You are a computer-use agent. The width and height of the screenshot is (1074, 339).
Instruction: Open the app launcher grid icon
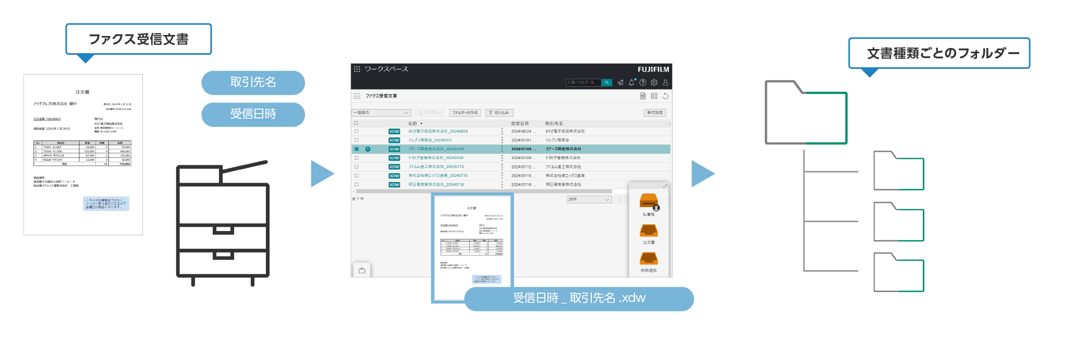click(357, 69)
